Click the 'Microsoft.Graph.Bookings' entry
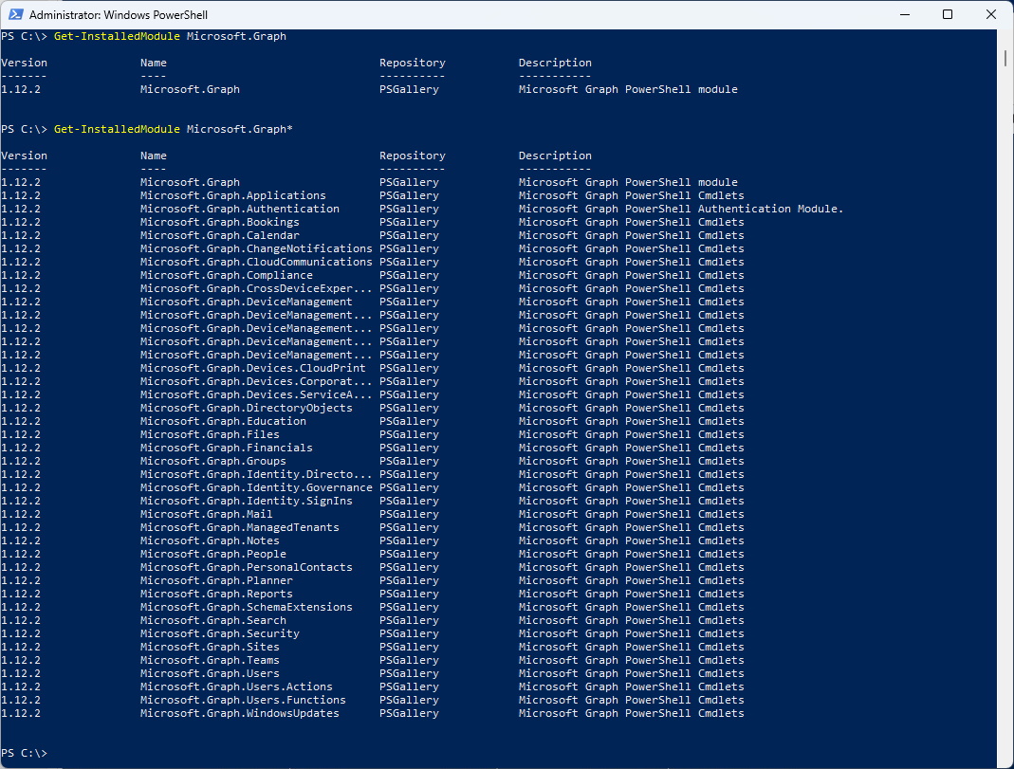 [220, 222]
